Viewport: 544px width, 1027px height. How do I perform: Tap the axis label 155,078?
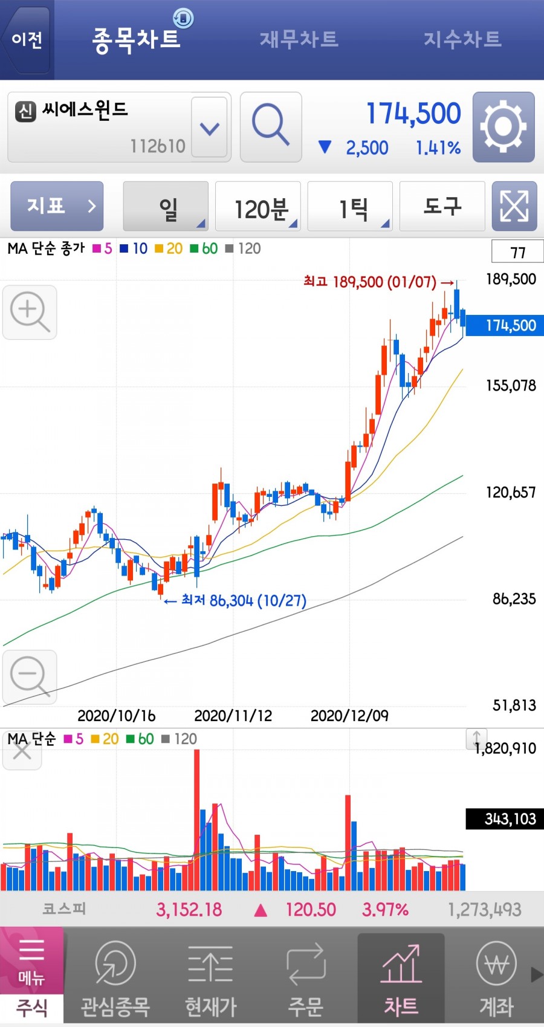511,385
